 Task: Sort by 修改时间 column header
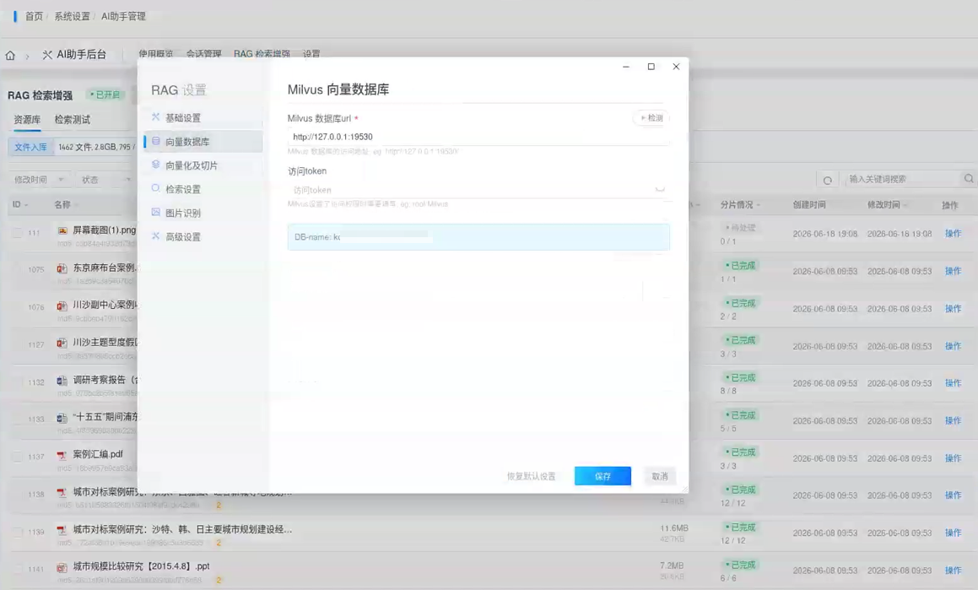click(888, 204)
